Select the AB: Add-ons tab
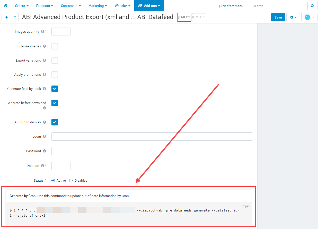The width and height of the screenshot is (318, 229). [149, 6]
